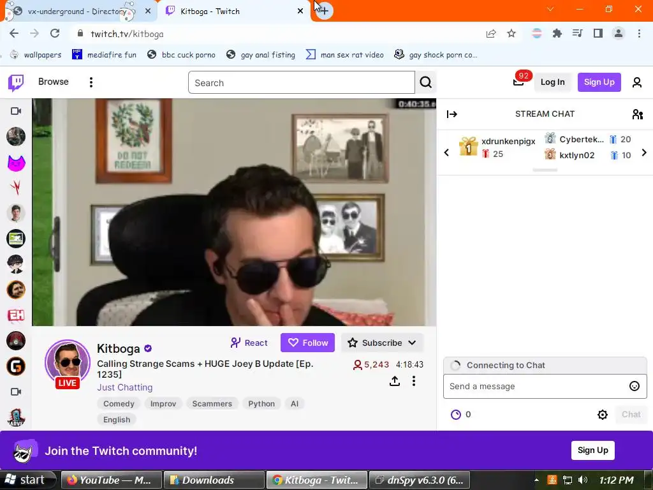Open the Chrome three-dot menu
This screenshot has width=653, height=490.
(x=639, y=34)
